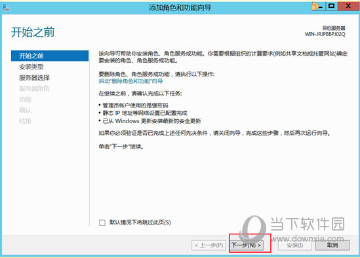The image size is (360, 258).
Task: Open 服务器选择 step in sidebar
Action: click(34, 77)
